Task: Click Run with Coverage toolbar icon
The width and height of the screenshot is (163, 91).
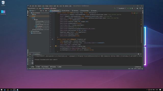Action: [132, 8]
